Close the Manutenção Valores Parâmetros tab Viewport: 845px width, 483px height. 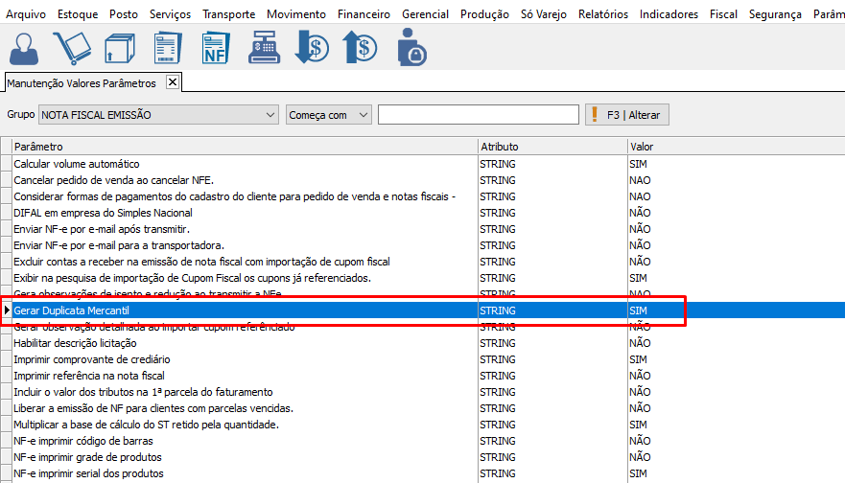(173, 82)
